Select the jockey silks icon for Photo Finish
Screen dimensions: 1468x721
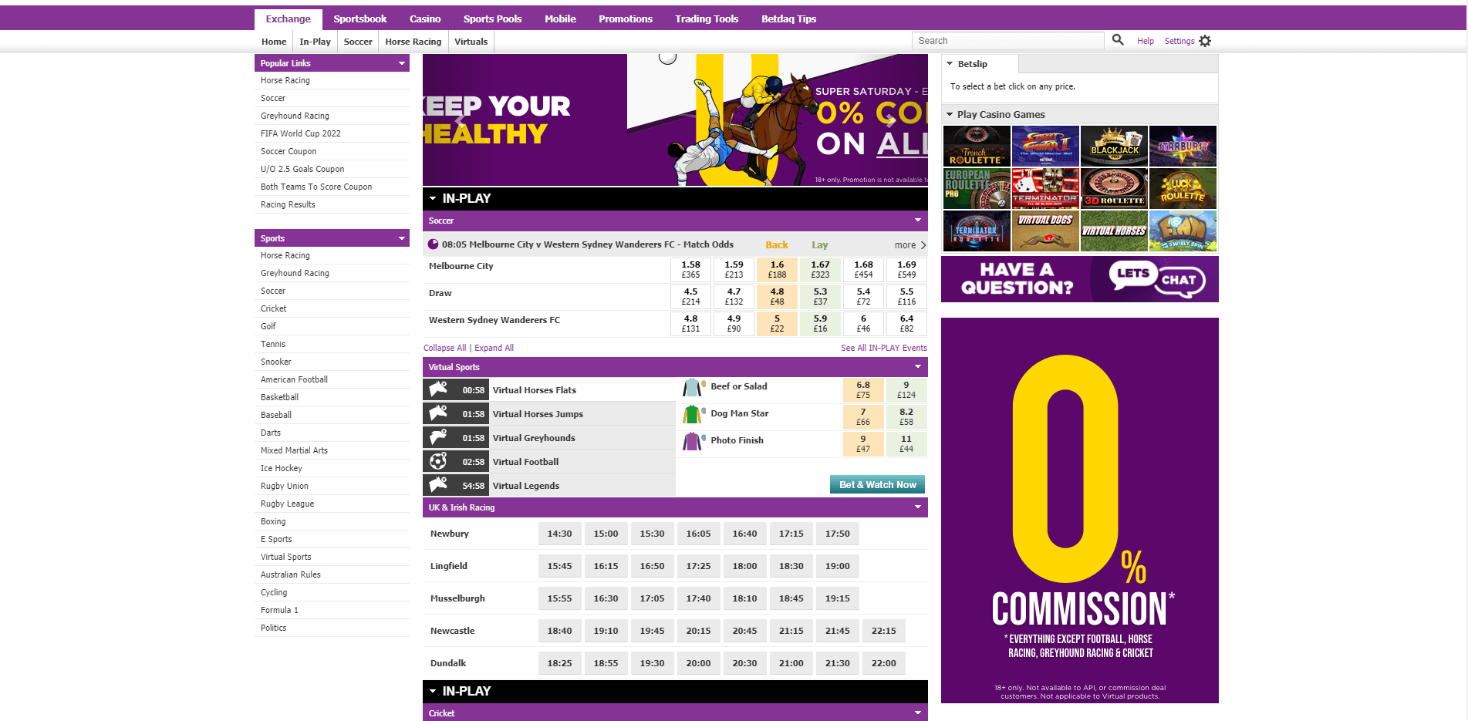[692, 441]
